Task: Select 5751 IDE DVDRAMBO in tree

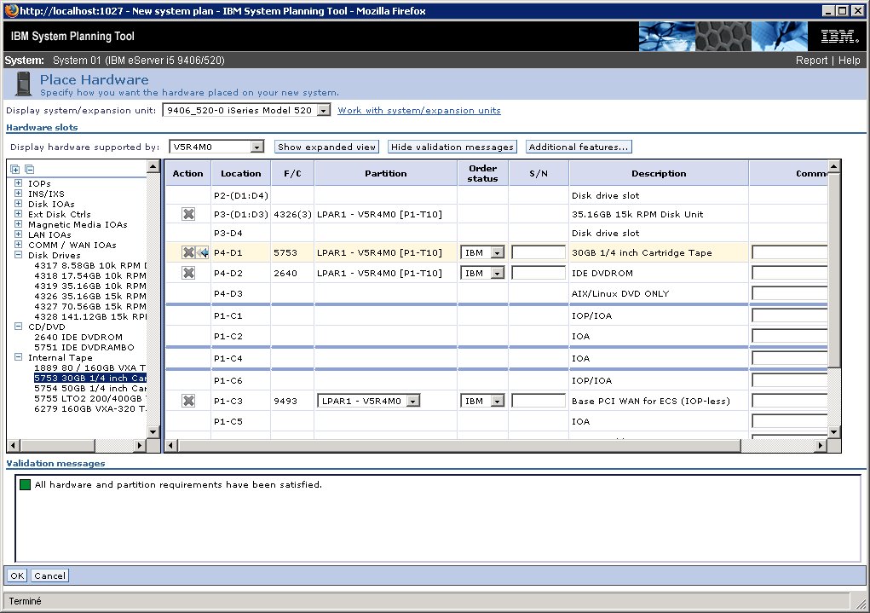Action: (x=84, y=347)
